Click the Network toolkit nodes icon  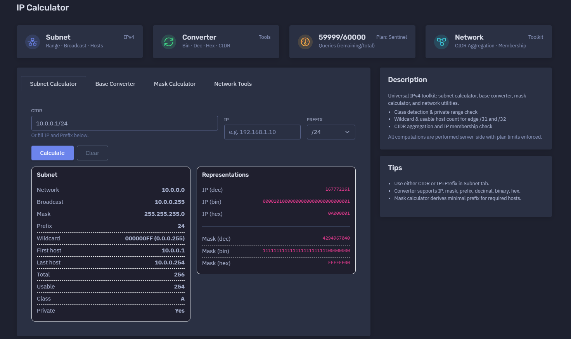pyautogui.click(x=441, y=42)
